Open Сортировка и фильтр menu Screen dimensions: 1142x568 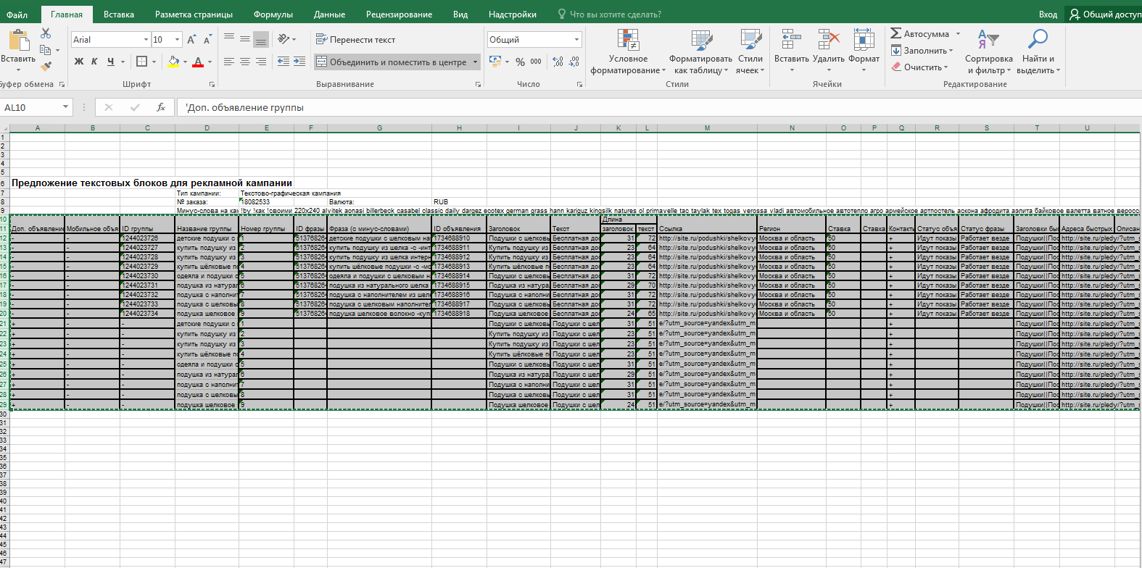[989, 52]
